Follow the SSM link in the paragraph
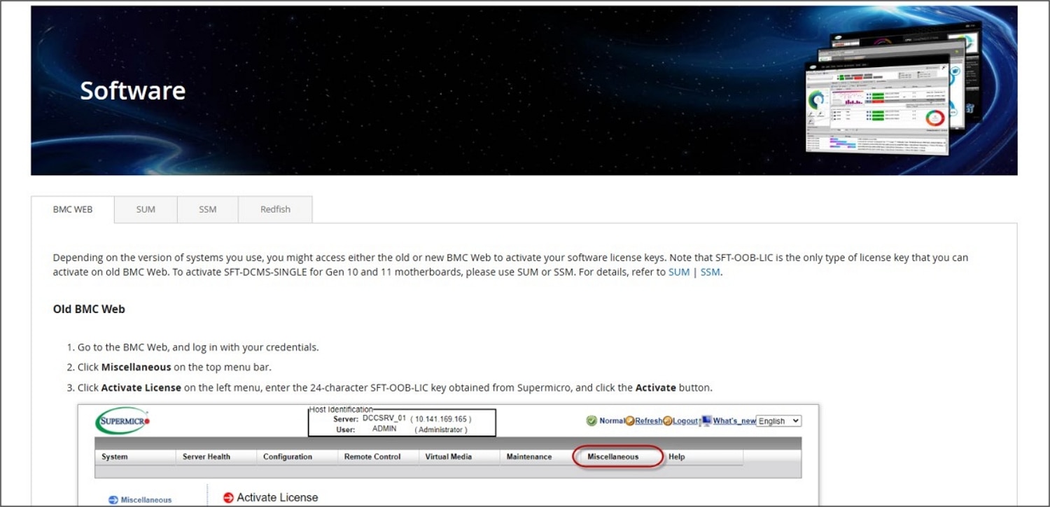Viewport: 1050px width, 507px height. pos(710,272)
